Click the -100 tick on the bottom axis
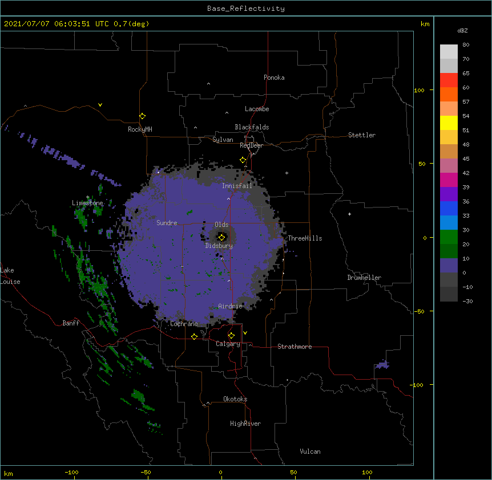This screenshot has width=492, height=480. coord(71,472)
